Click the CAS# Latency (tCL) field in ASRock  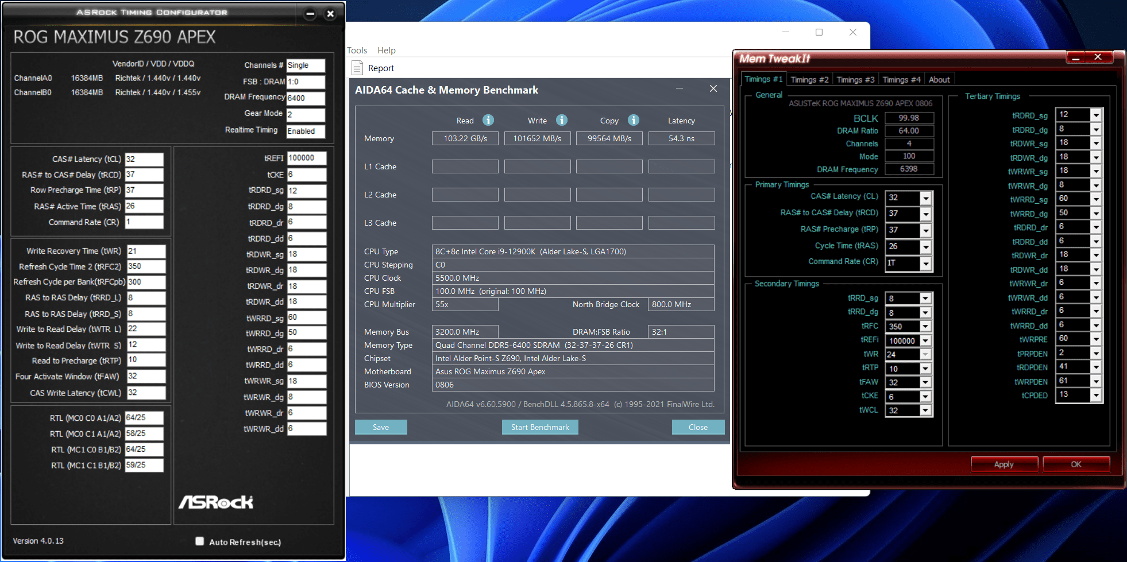(x=144, y=159)
